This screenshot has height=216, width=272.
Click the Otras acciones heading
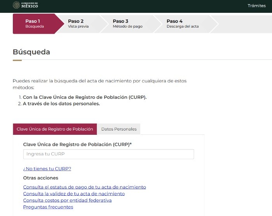point(40,178)
